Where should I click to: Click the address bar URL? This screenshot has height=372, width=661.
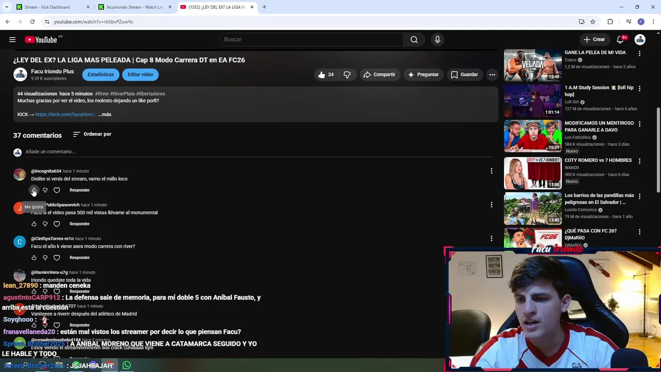pyautogui.click(x=93, y=22)
